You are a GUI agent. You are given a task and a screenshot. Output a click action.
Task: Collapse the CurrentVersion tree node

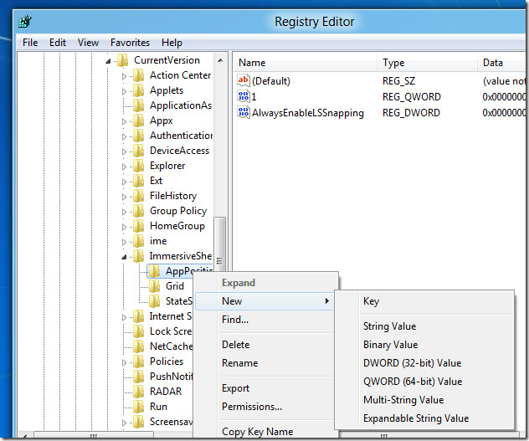[108, 61]
